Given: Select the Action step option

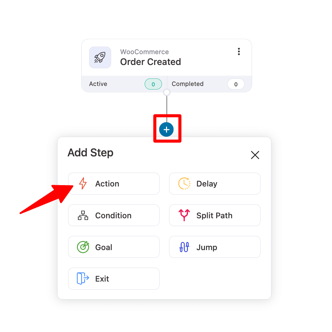Looking at the screenshot, I should pyautogui.click(x=113, y=183).
